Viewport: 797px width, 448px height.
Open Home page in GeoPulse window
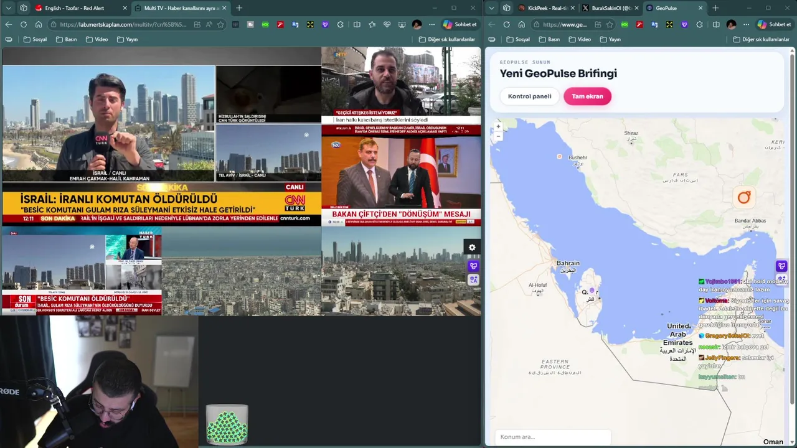click(x=521, y=24)
